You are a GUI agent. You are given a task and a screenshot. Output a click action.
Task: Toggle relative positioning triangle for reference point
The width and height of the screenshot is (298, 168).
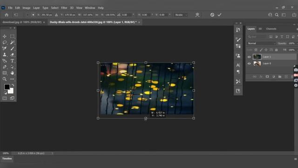click(x=56, y=15)
